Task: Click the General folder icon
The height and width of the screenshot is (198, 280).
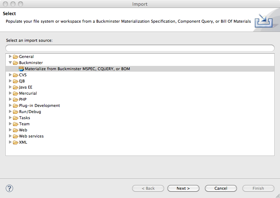Action: click(x=15, y=57)
